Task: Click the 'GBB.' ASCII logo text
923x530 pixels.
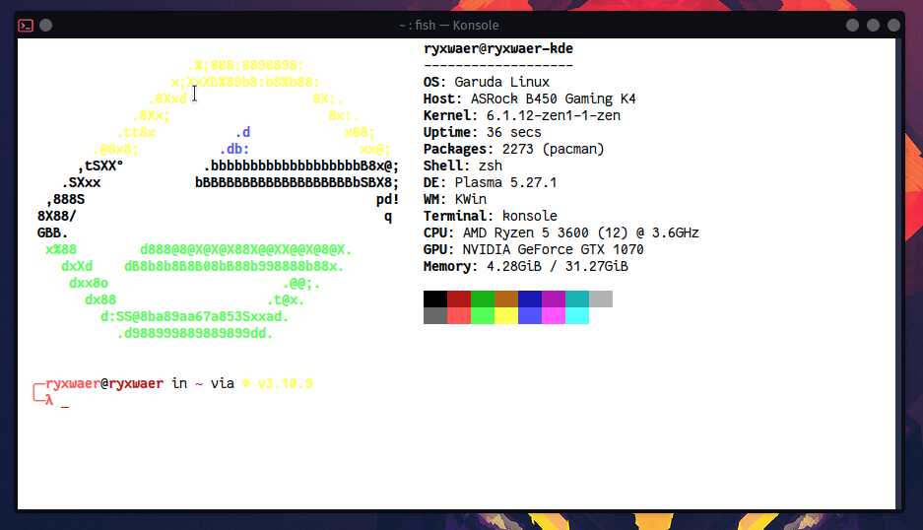Action: coord(52,232)
